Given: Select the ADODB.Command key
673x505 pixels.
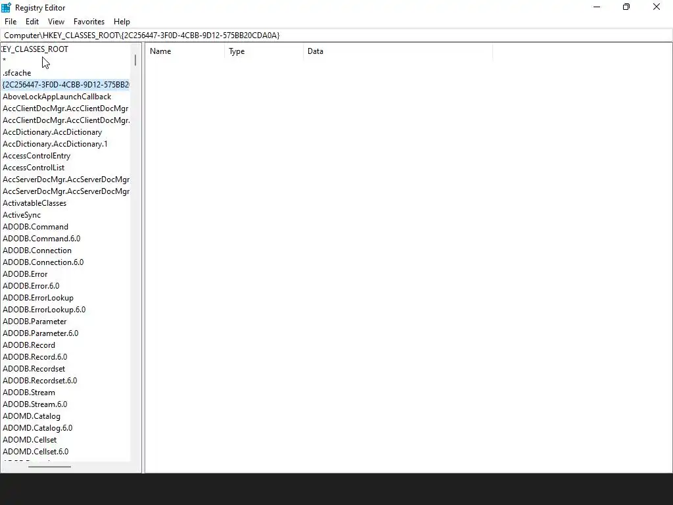Looking at the screenshot, I should (35, 227).
